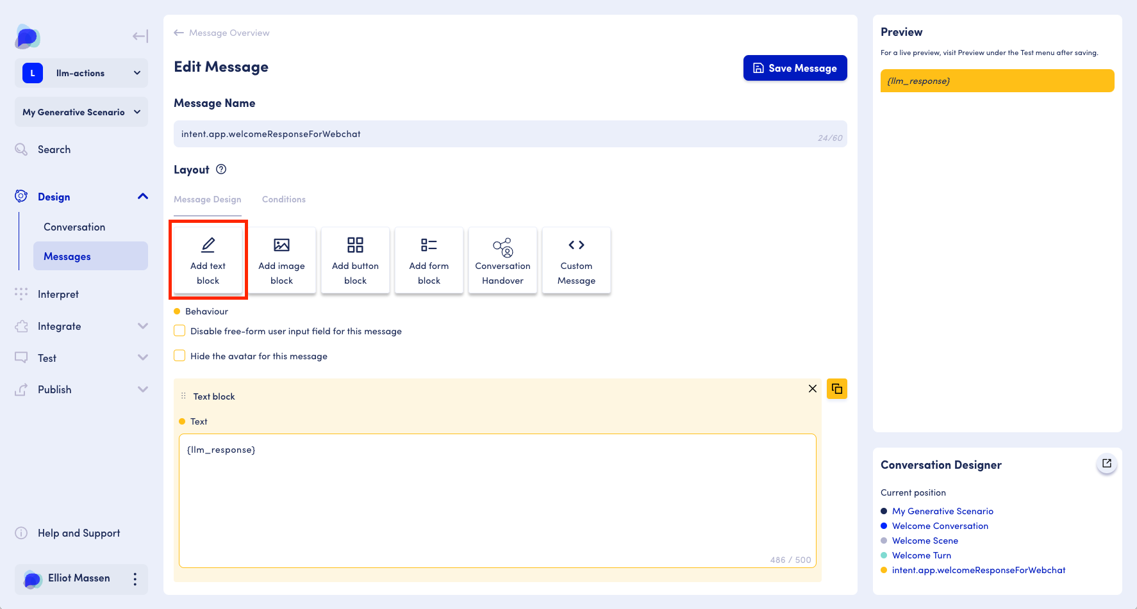Enable Disable free-form user input checkbox
The width and height of the screenshot is (1137, 609).
click(180, 331)
